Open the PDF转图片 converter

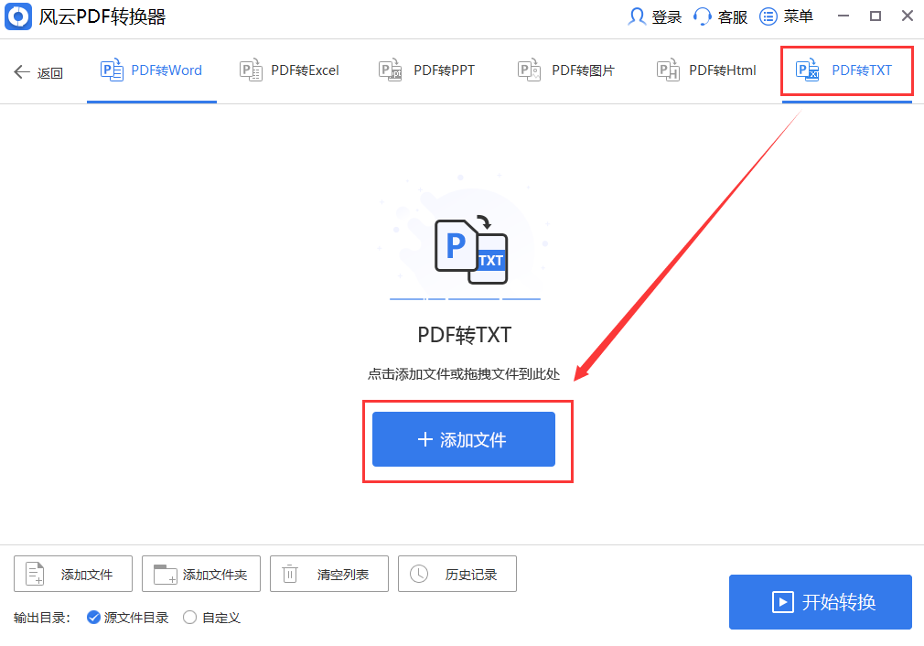[x=564, y=70]
